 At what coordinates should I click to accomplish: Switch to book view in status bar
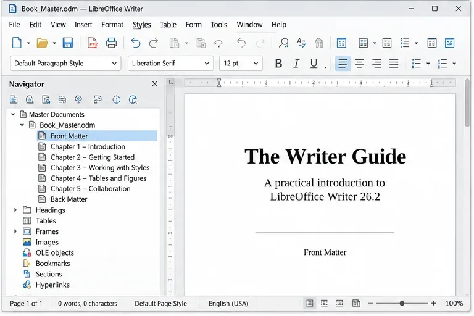[356, 303]
